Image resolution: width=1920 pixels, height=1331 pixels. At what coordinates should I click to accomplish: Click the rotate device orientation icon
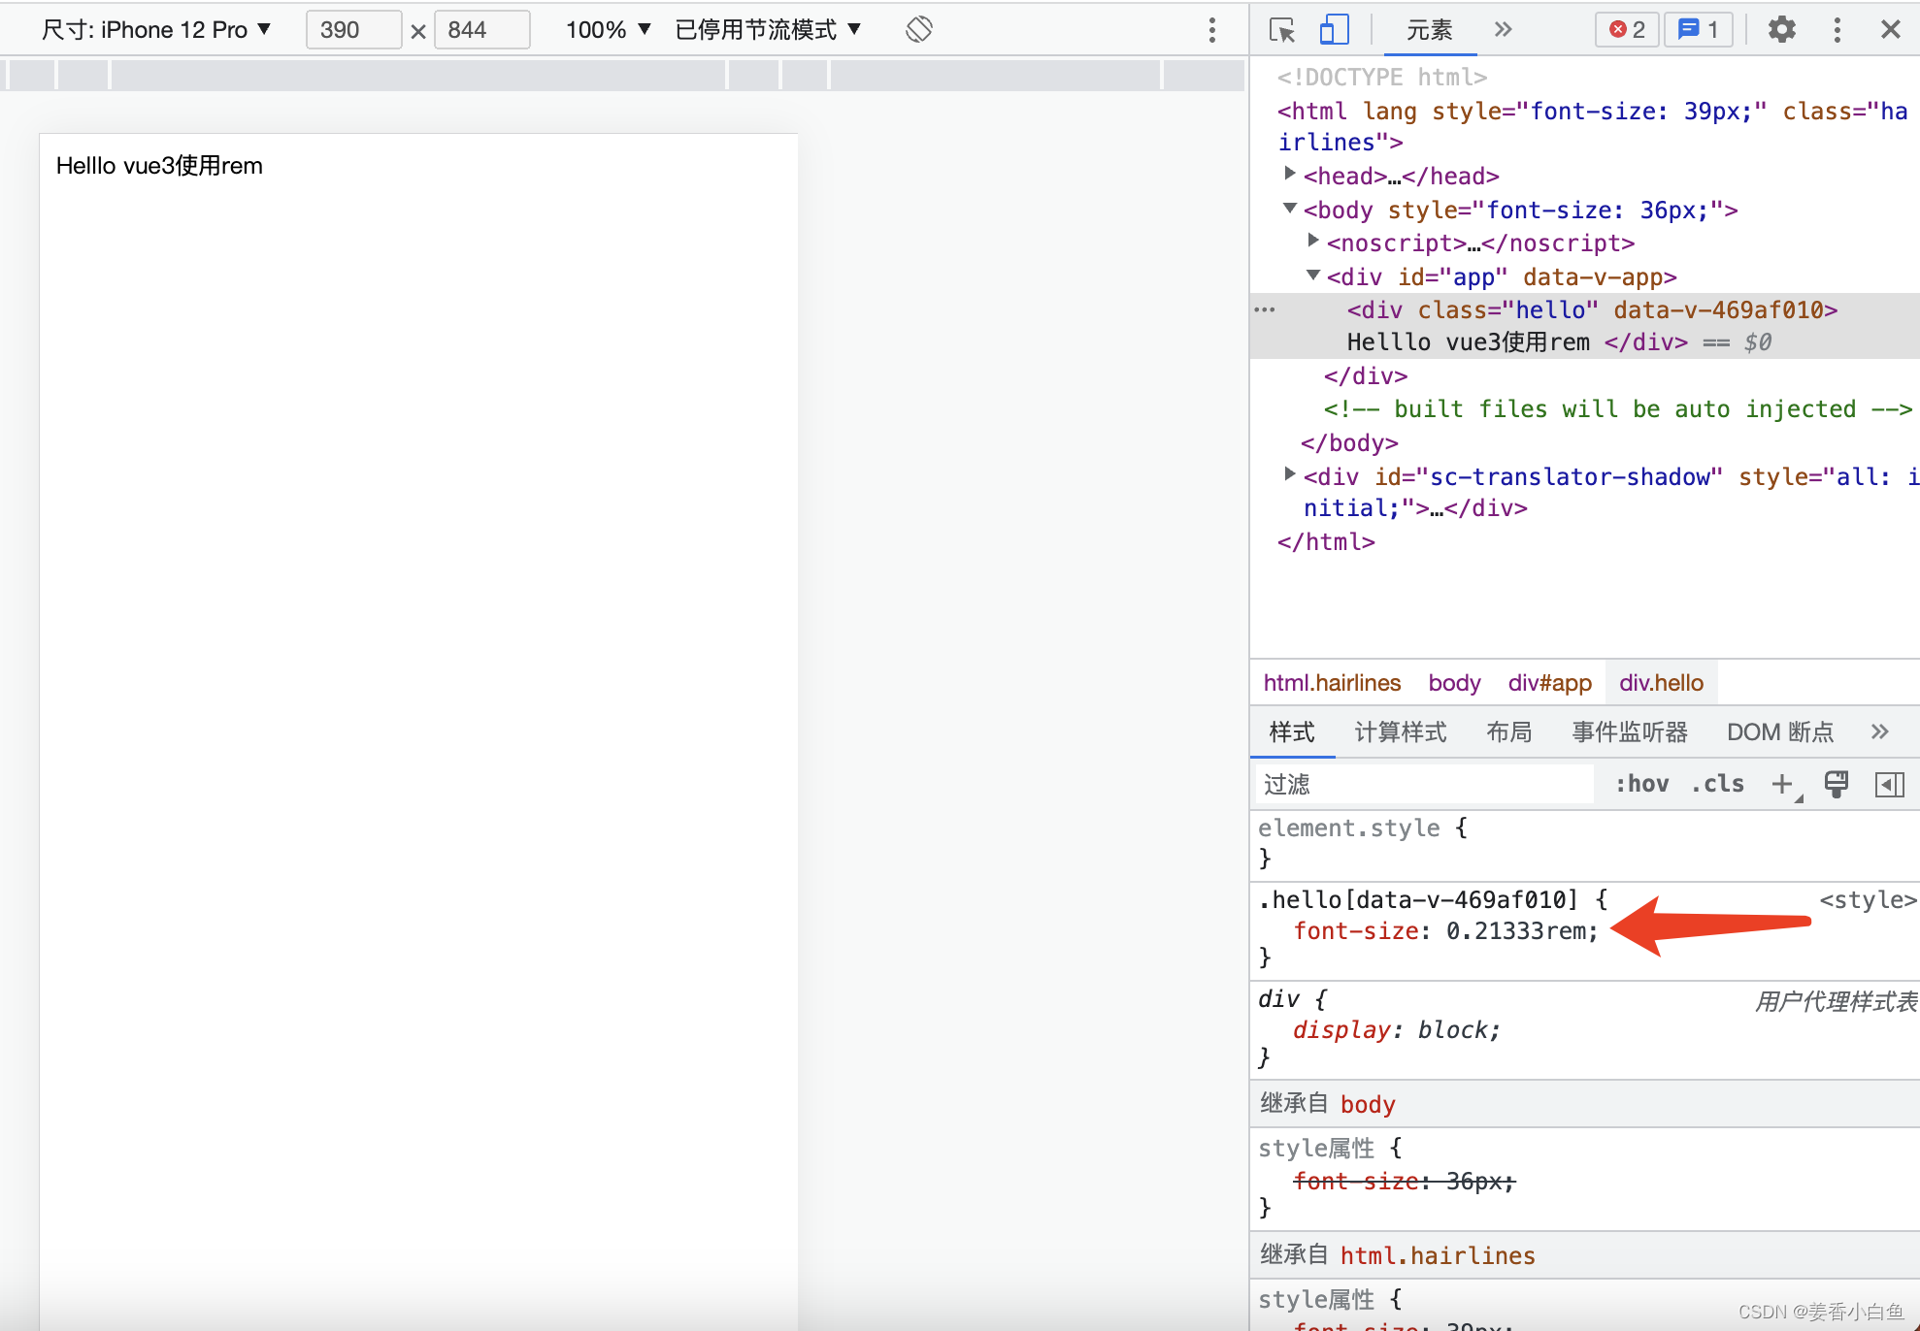(x=918, y=30)
